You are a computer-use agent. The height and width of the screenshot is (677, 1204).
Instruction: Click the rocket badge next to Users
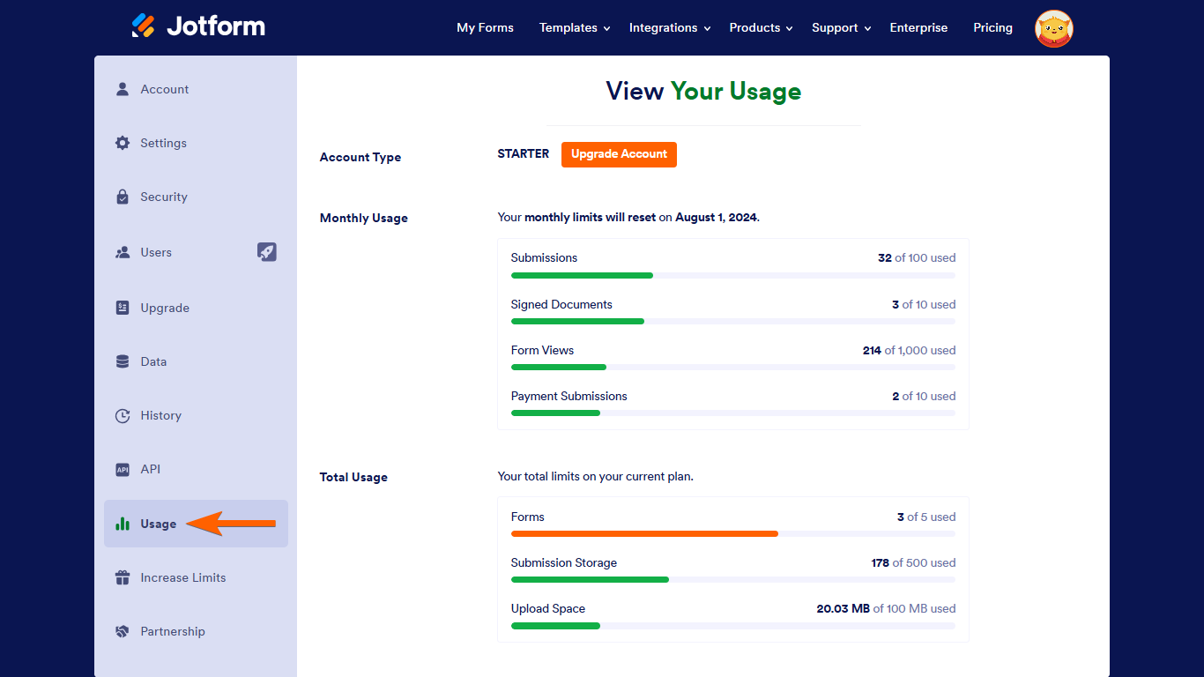[x=266, y=252]
